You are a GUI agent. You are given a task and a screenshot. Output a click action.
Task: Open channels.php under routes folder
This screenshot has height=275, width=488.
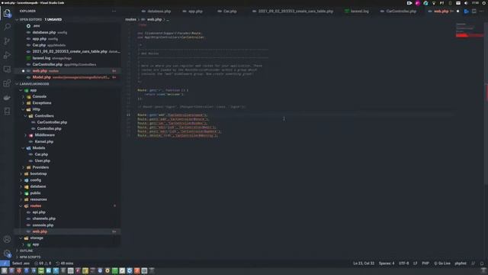44,218
